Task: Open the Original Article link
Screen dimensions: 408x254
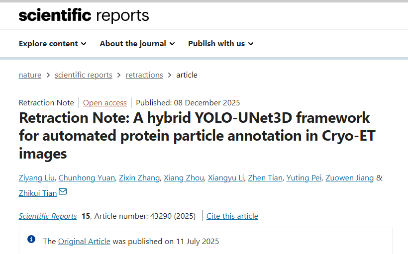Action: pos(84,242)
